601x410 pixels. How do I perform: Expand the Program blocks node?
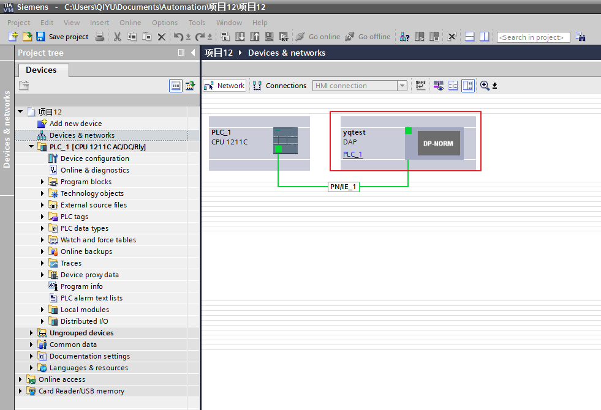(42, 182)
